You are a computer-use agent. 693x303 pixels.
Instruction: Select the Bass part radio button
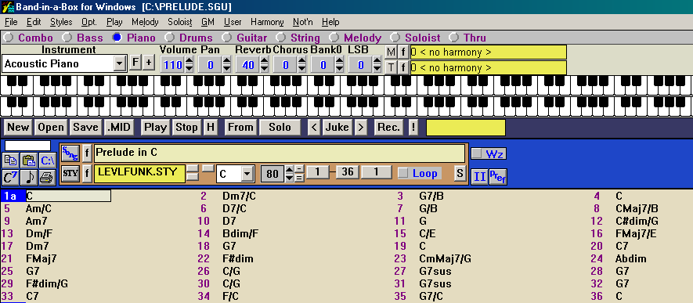pyautogui.click(x=67, y=38)
